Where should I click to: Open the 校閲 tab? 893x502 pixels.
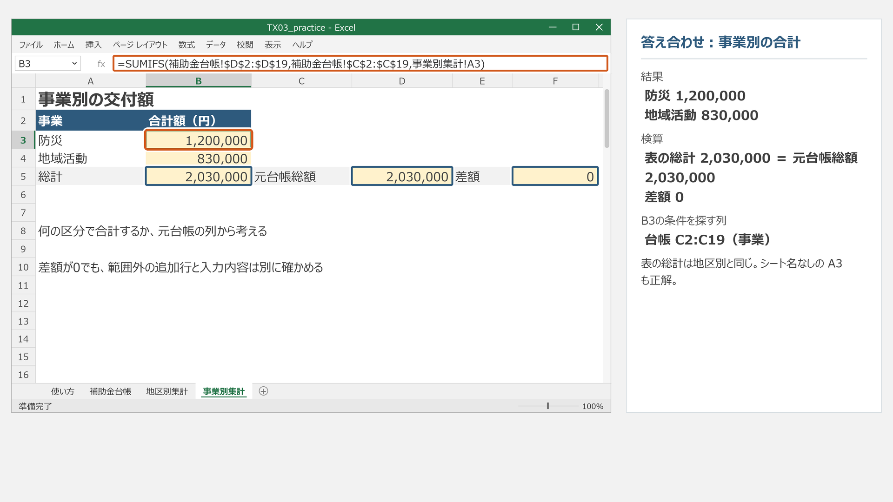pyautogui.click(x=245, y=45)
